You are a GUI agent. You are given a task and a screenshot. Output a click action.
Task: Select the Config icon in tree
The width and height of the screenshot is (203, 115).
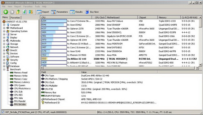click(8, 63)
